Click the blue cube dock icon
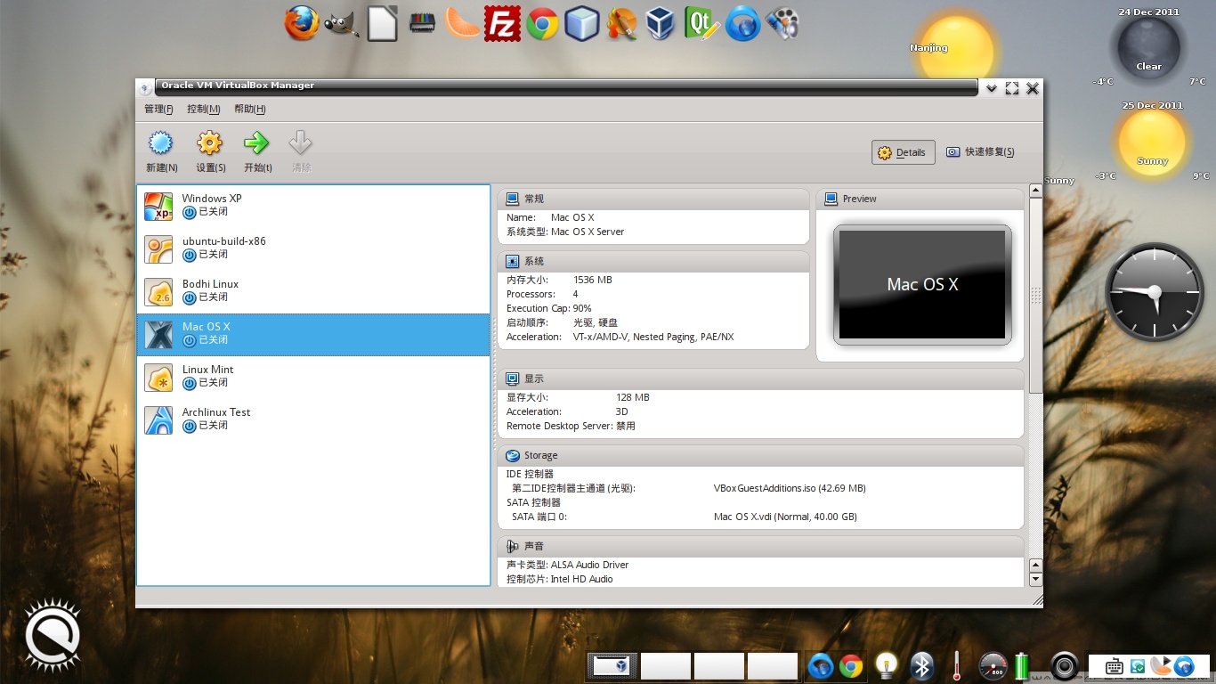This screenshot has width=1216, height=684. point(581,23)
